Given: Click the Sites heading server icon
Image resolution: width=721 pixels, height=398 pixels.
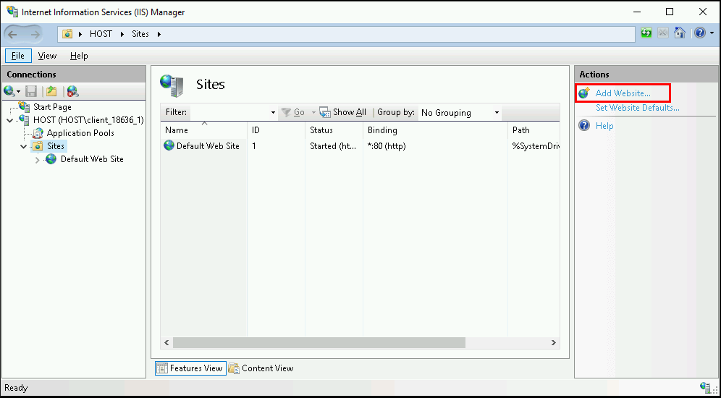Looking at the screenshot, I should (x=172, y=85).
